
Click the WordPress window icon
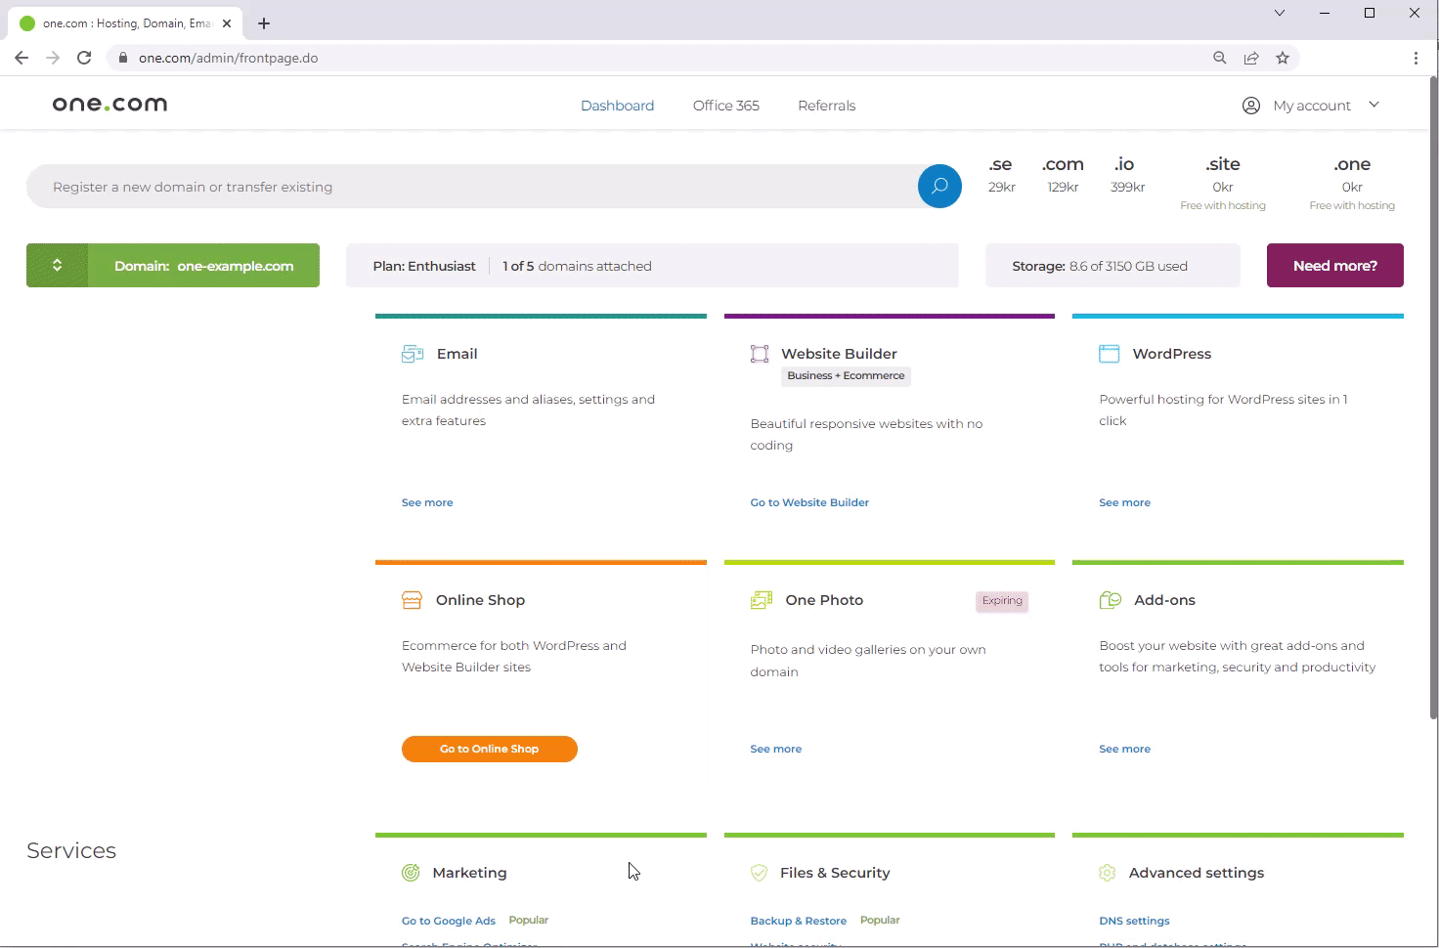1109,354
